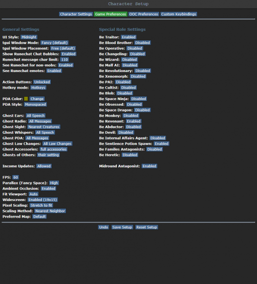Toggle Ambient Occlusion Enabled setting
The height and width of the screenshot is (284, 257).
(x=48, y=189)
